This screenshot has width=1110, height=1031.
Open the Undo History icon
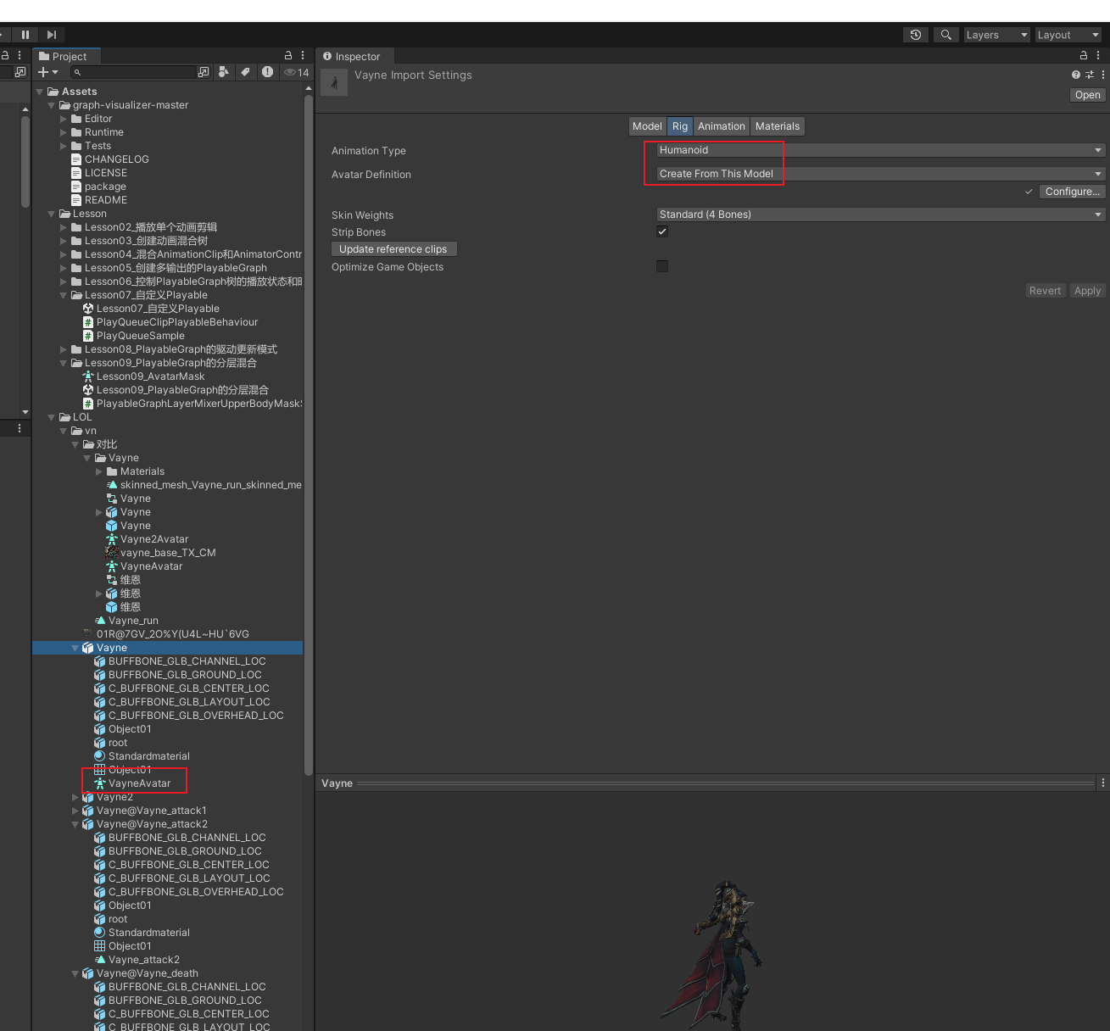pyautogui.click(x=916, y=35)
